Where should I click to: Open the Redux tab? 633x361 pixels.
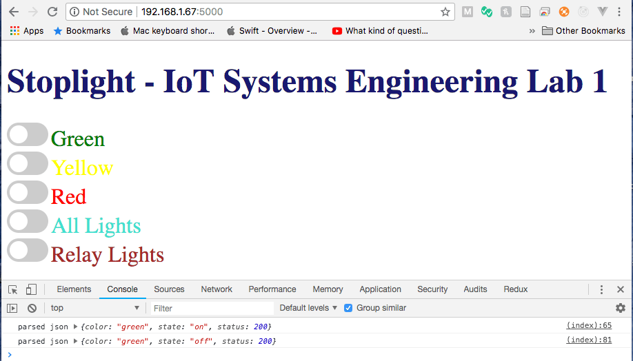click(516, 289)
